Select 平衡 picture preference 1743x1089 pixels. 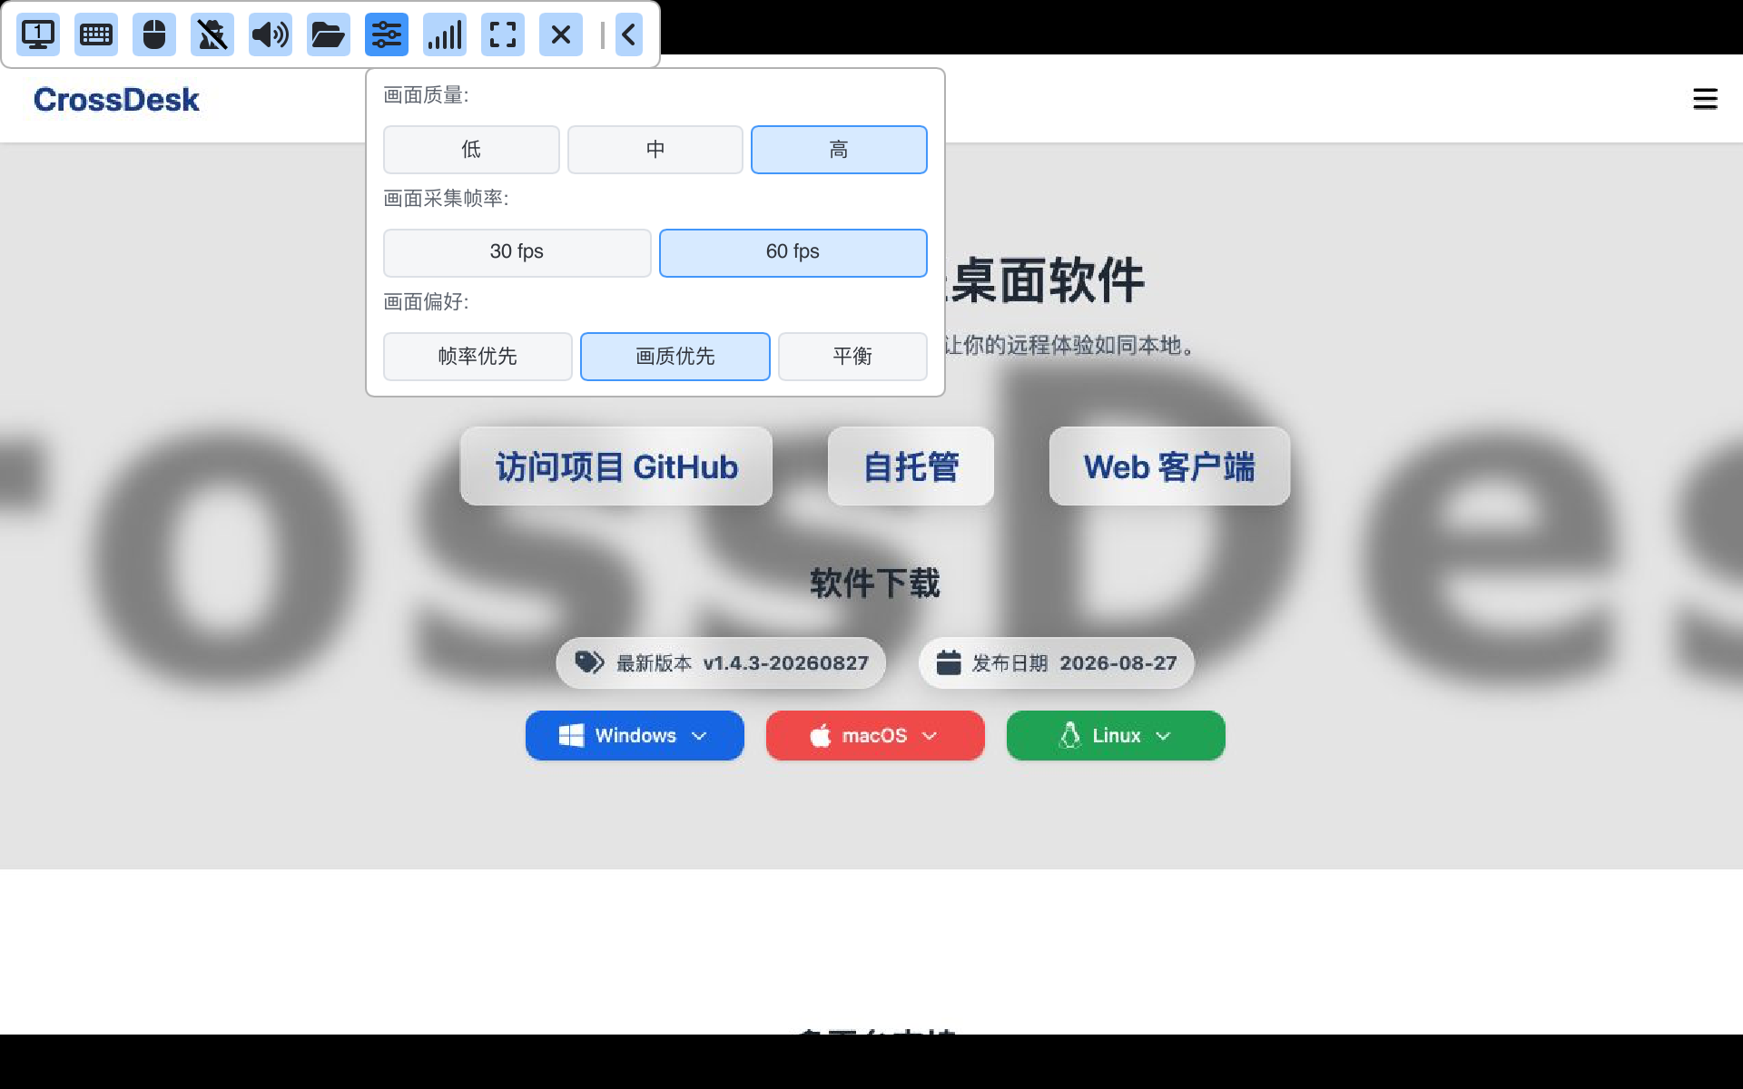pos(852,357)
